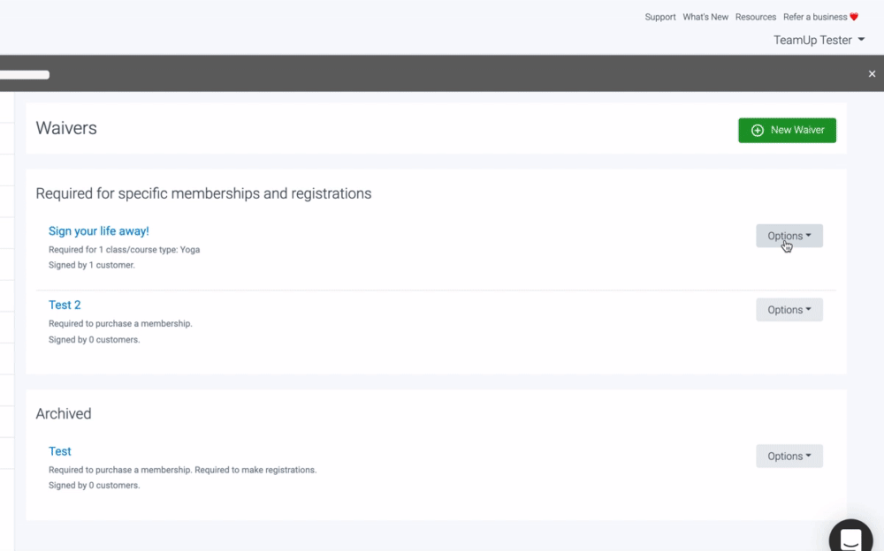Open the Support menu item

pos(659,17)
